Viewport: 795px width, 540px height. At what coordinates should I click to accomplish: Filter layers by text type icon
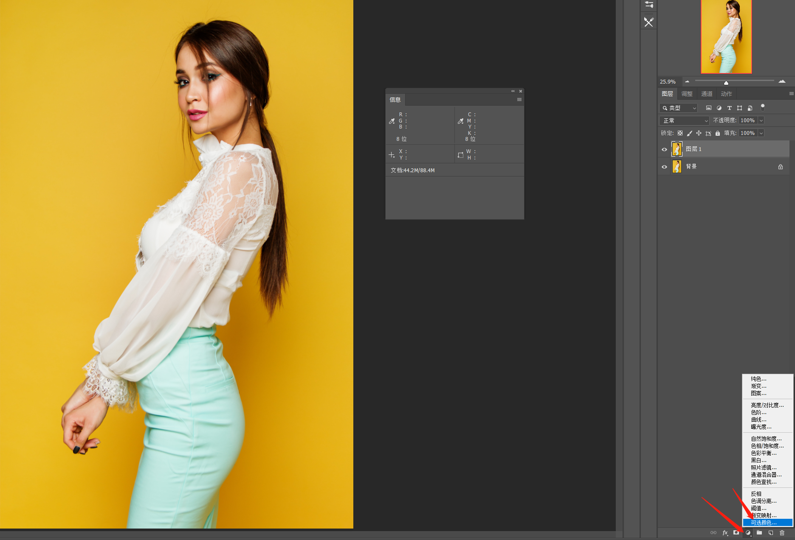point(730,108)
